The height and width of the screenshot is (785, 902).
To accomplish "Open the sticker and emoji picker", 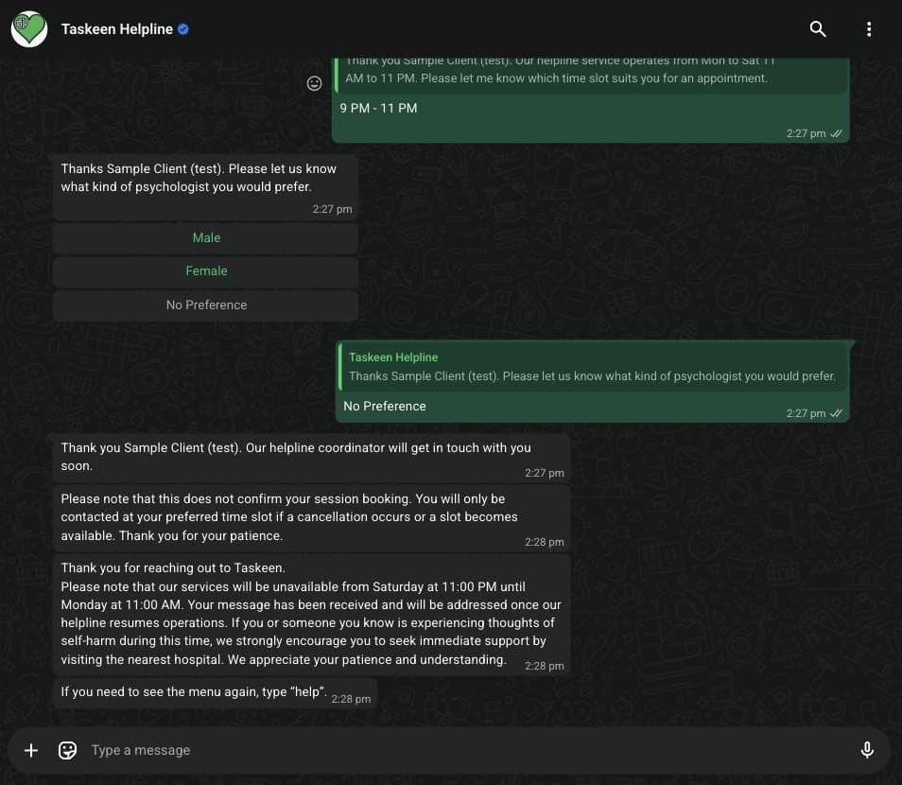I will point(67,750).
